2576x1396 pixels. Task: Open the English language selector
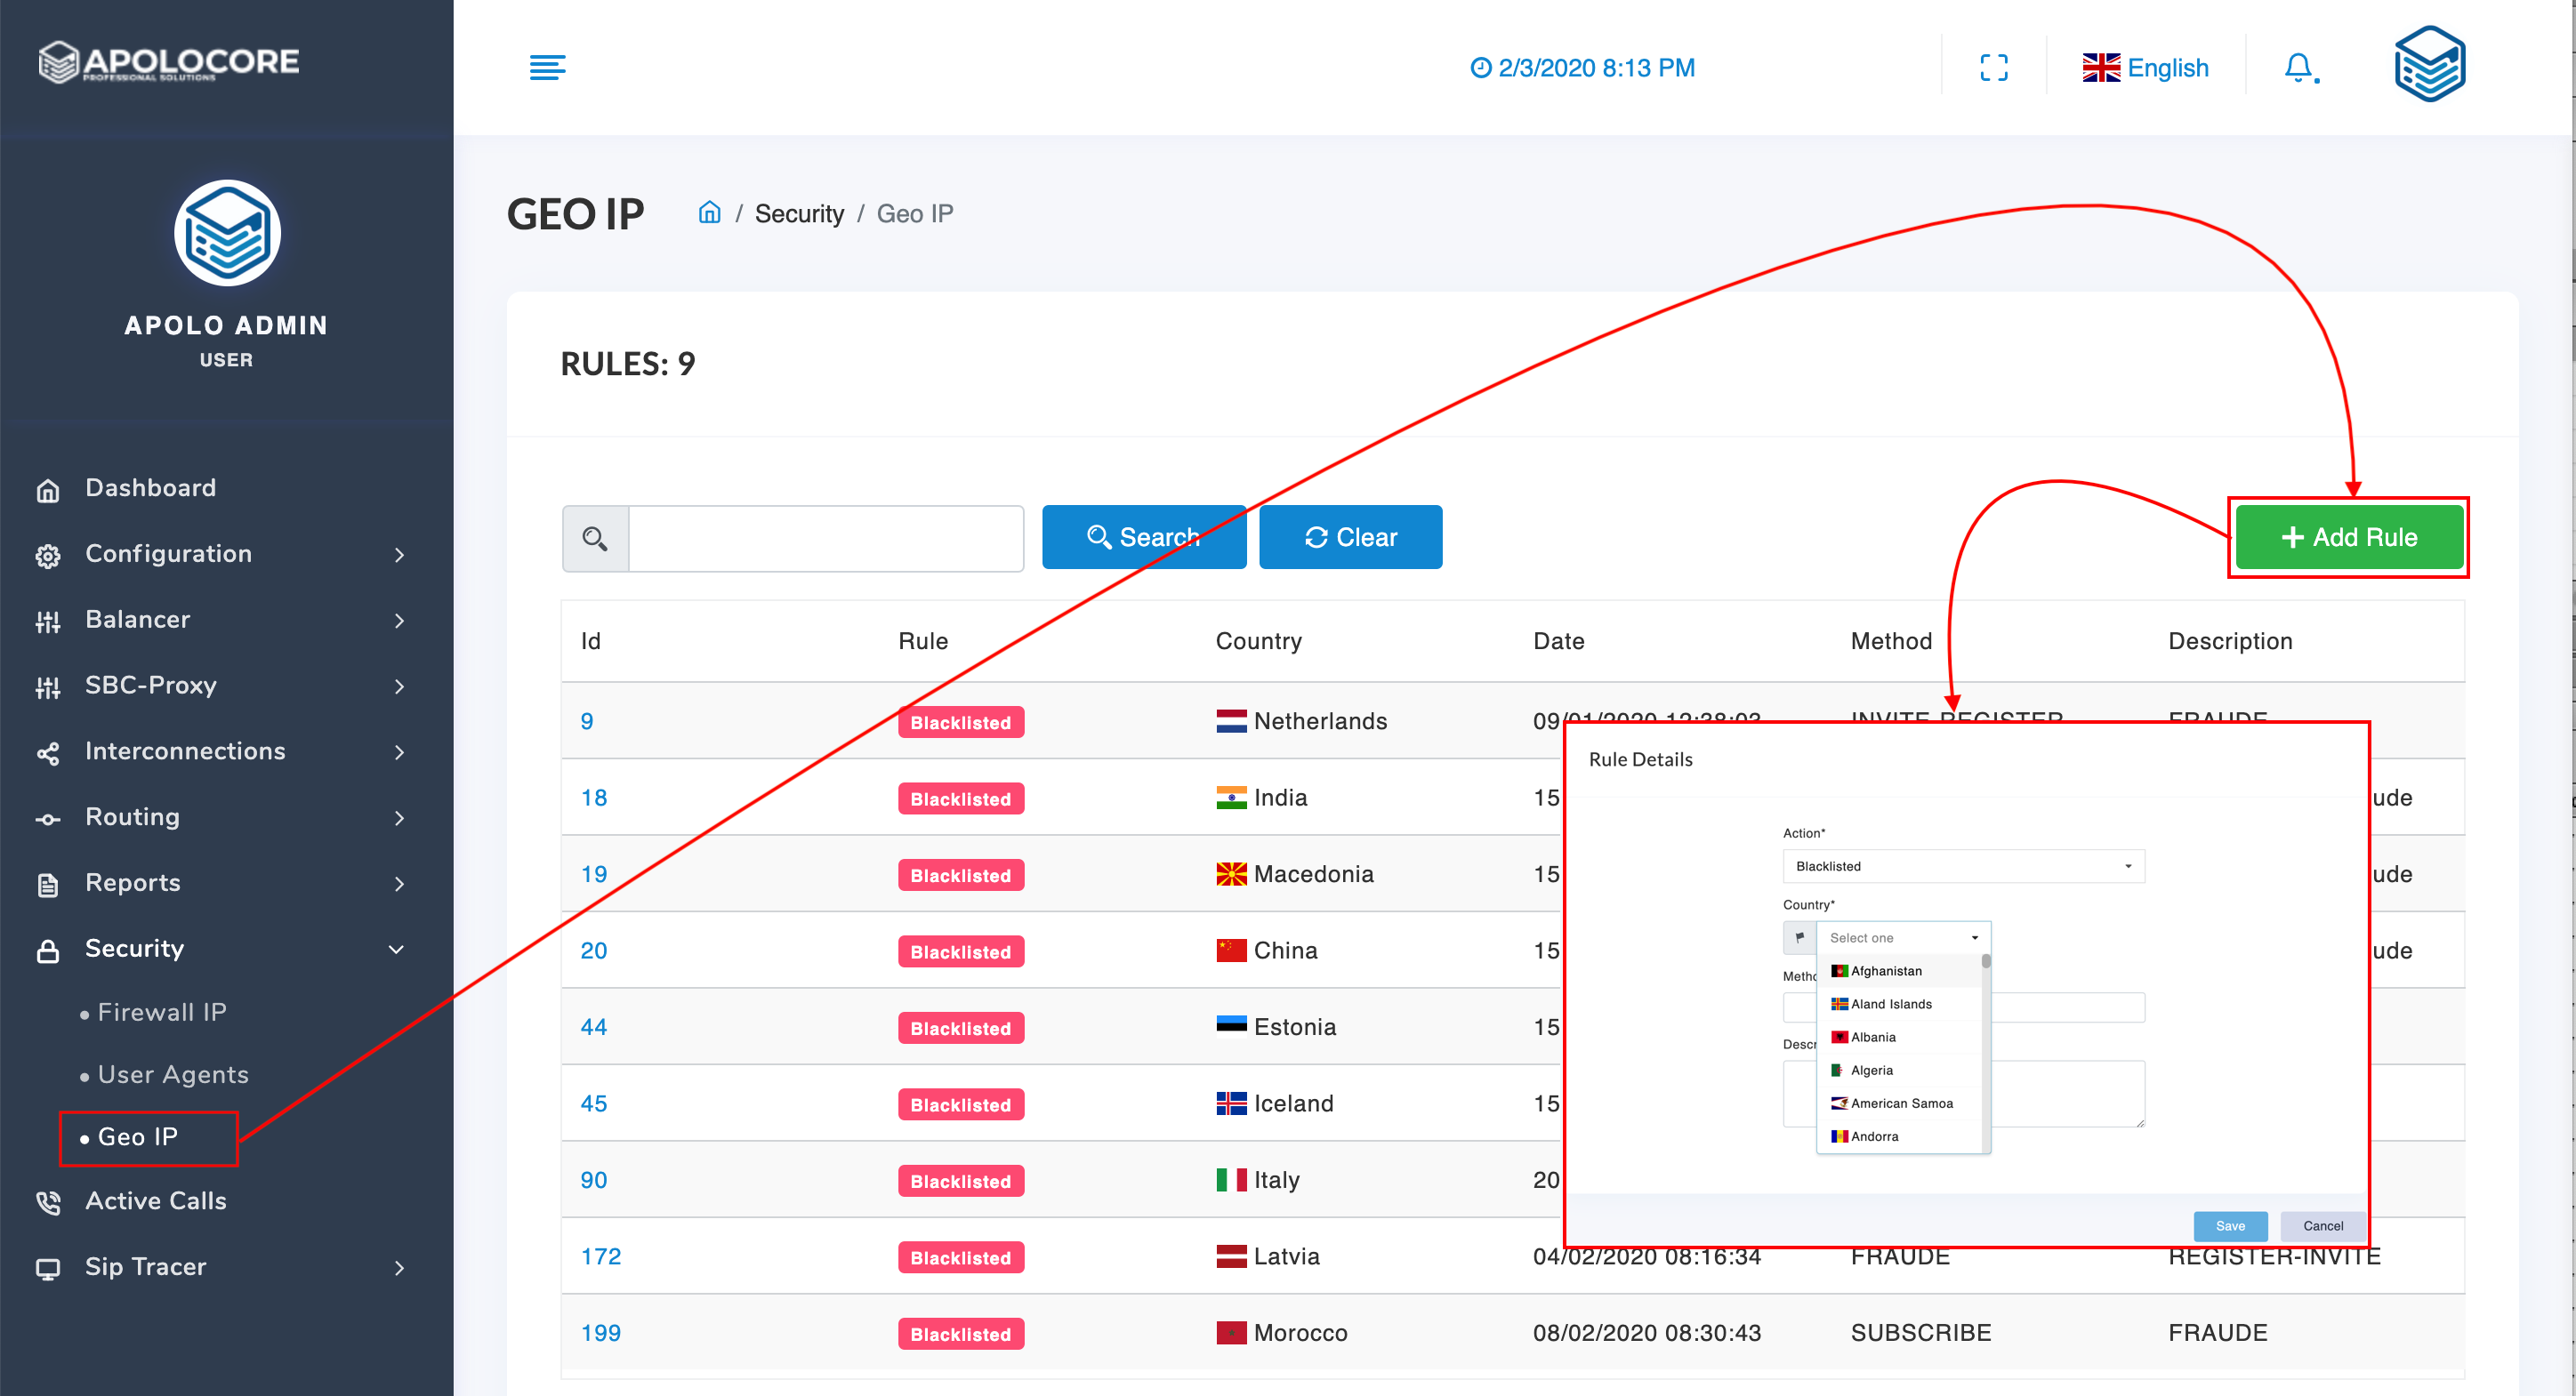point(2146,67)
